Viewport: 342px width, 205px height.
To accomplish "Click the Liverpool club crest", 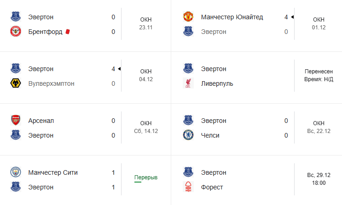I will (188, 83).
